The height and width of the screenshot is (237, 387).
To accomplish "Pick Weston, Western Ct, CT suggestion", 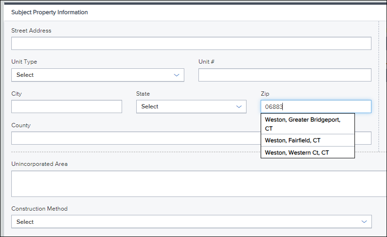I will pyautogui.click(x=308, y=152).
